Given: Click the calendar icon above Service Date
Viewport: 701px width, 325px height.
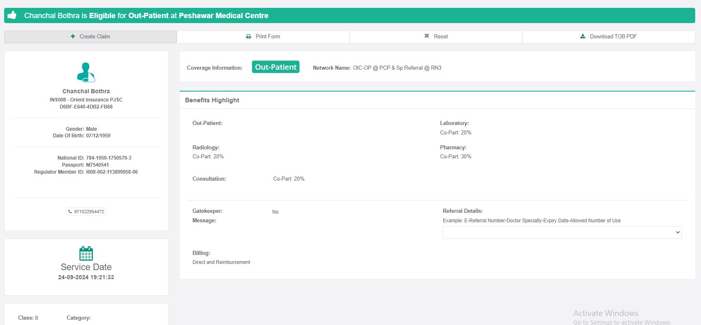Looking at the screenshot, I should (x=86, y=253).
